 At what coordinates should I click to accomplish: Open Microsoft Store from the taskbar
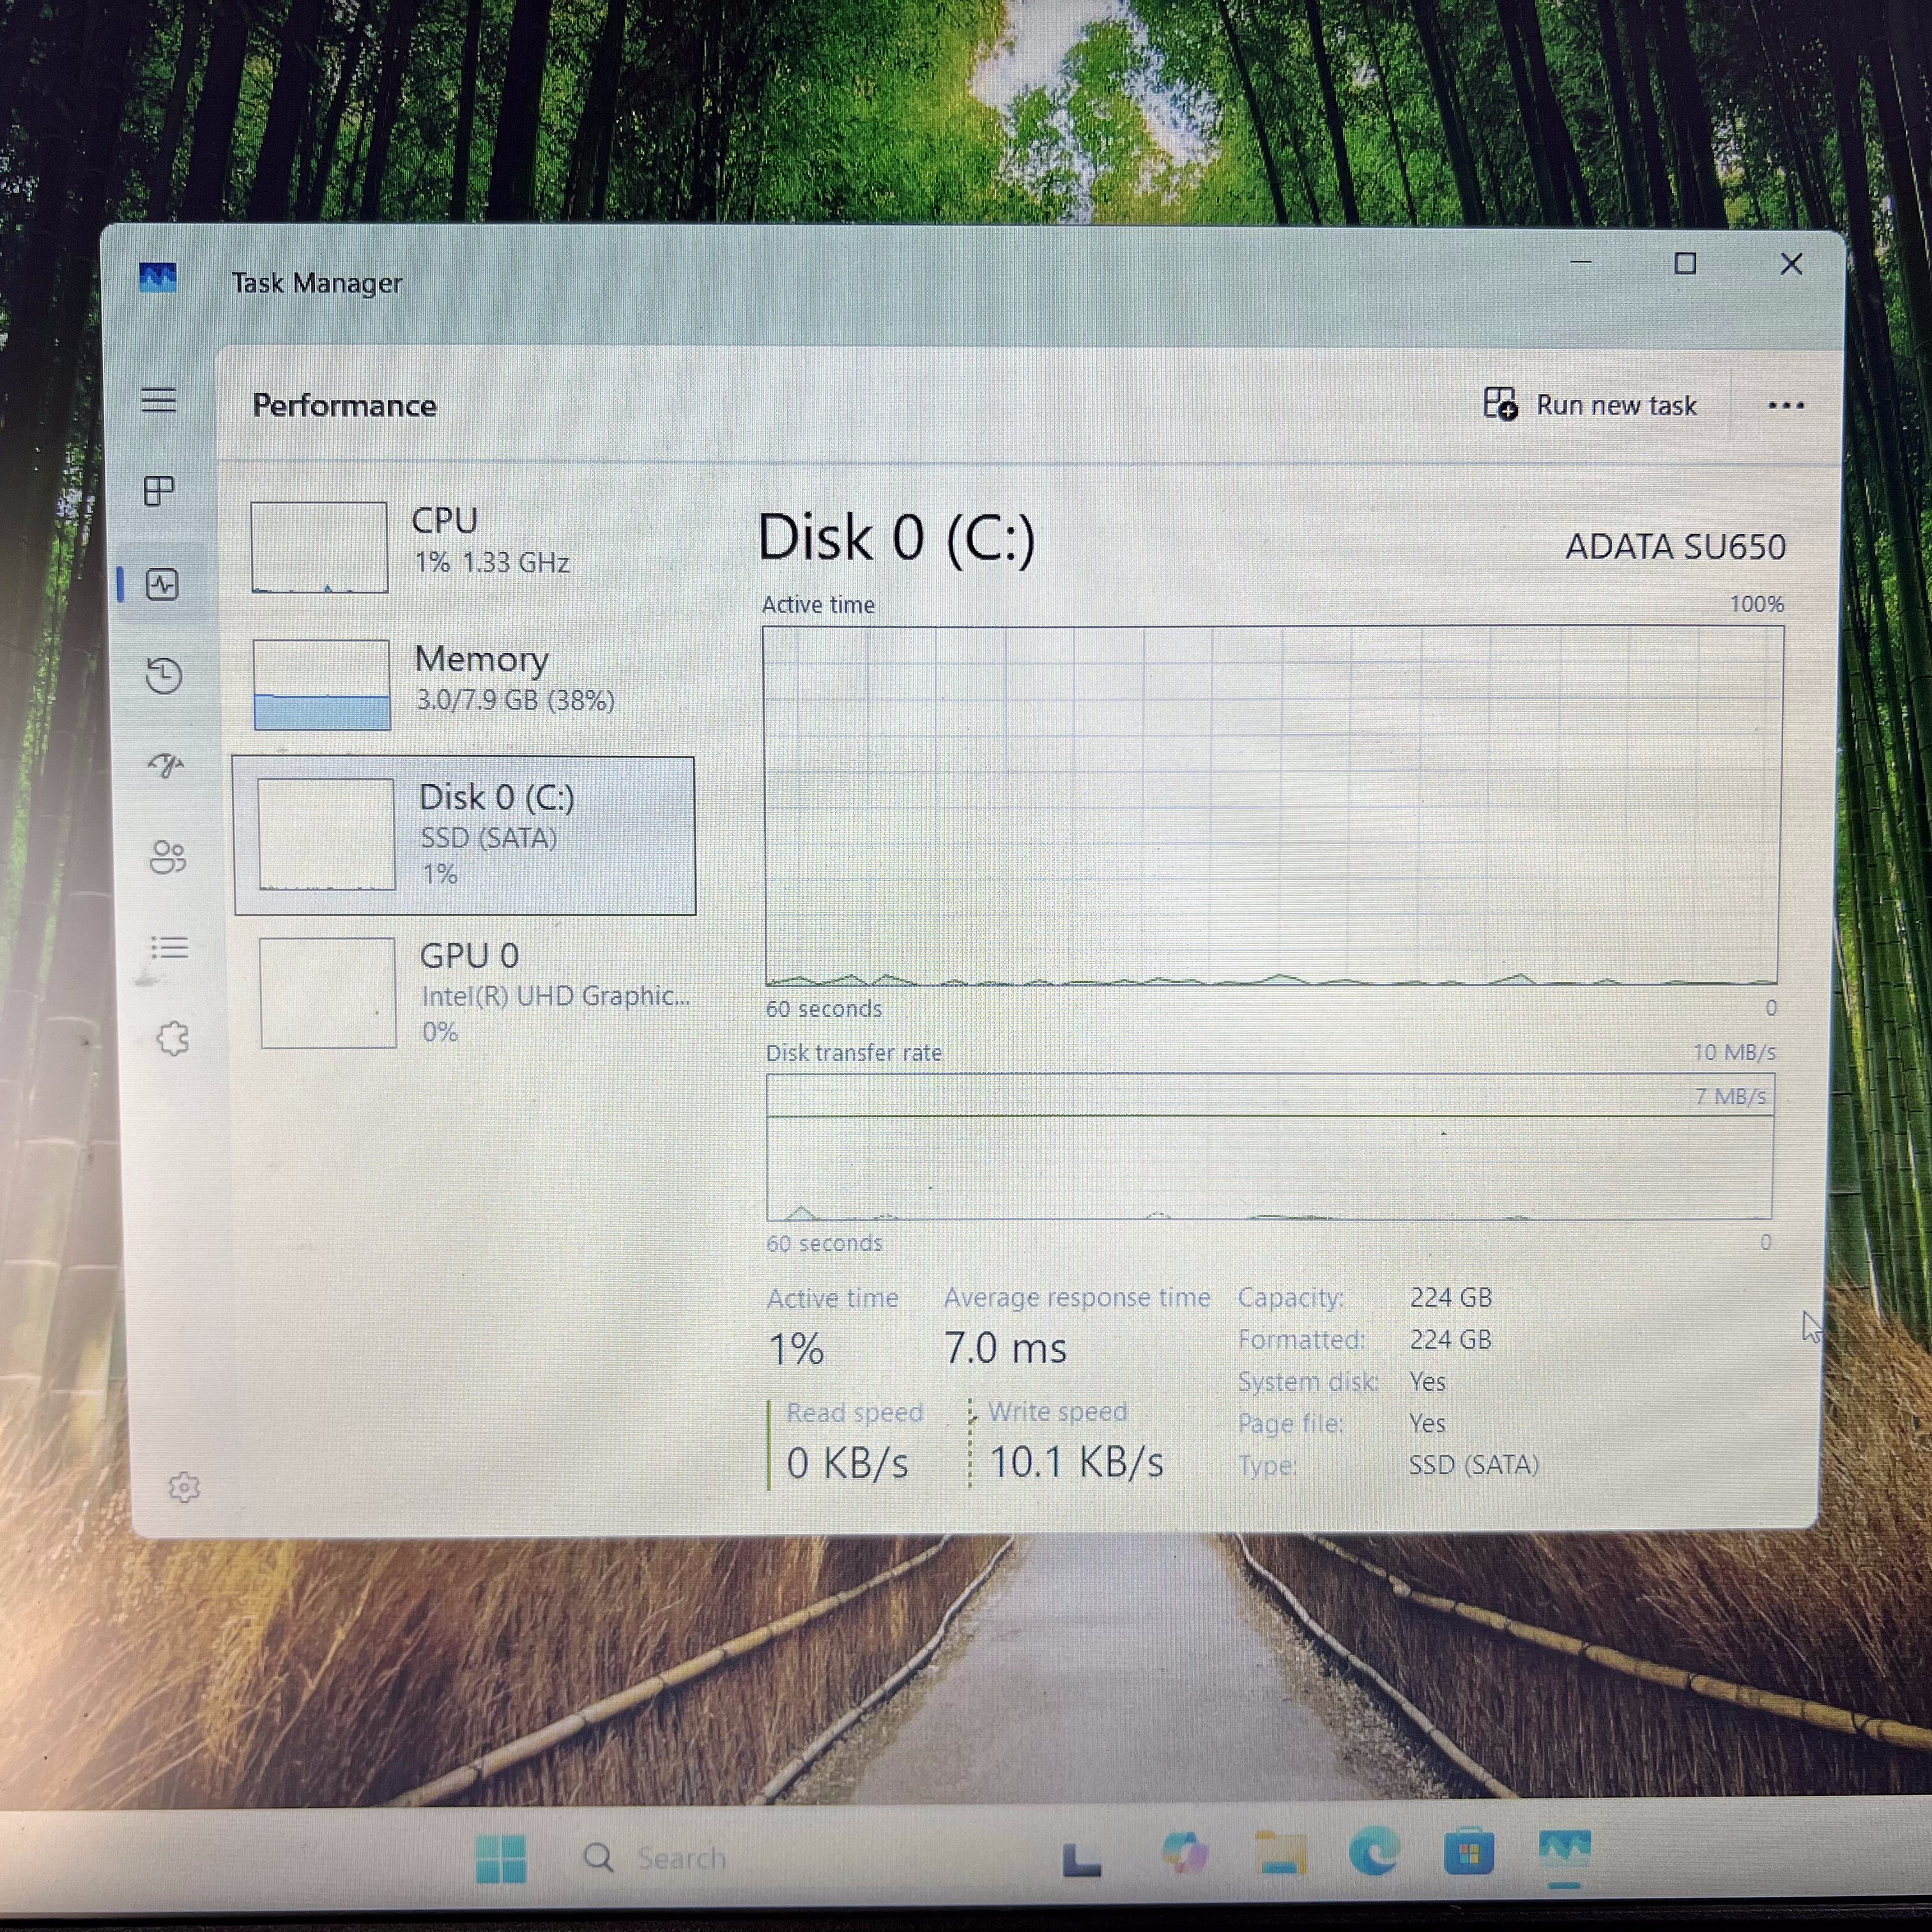point(1468,1851)
